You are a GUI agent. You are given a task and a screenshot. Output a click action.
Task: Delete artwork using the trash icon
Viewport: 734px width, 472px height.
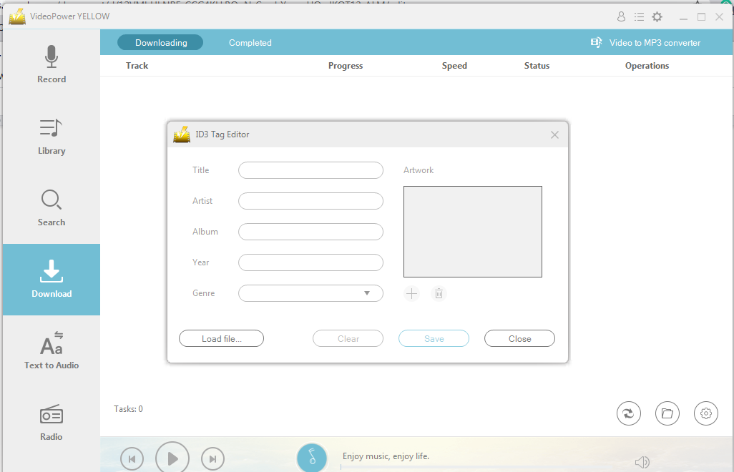pos(439,293)
